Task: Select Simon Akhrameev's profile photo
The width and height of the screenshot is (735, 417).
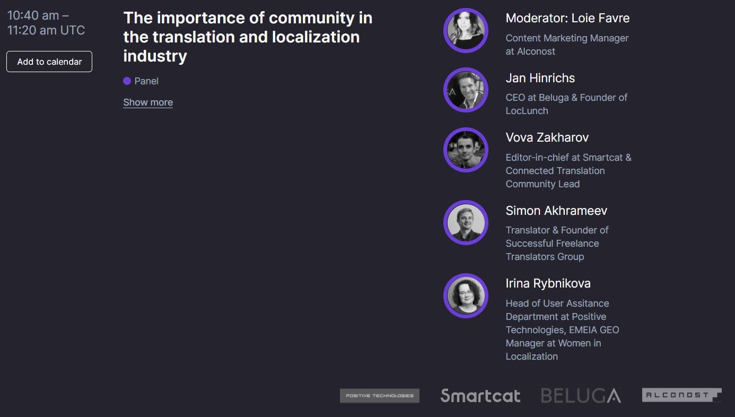Action: [x=466, y=223]
